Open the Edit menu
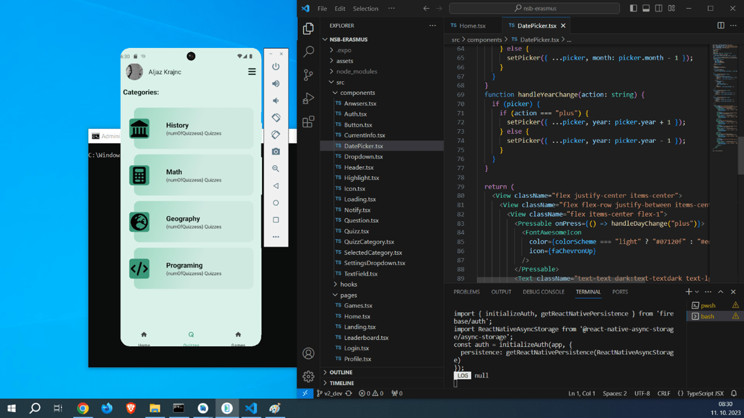Screen dimensions: 744x418 pyautogui.click(x=340, y=9)
